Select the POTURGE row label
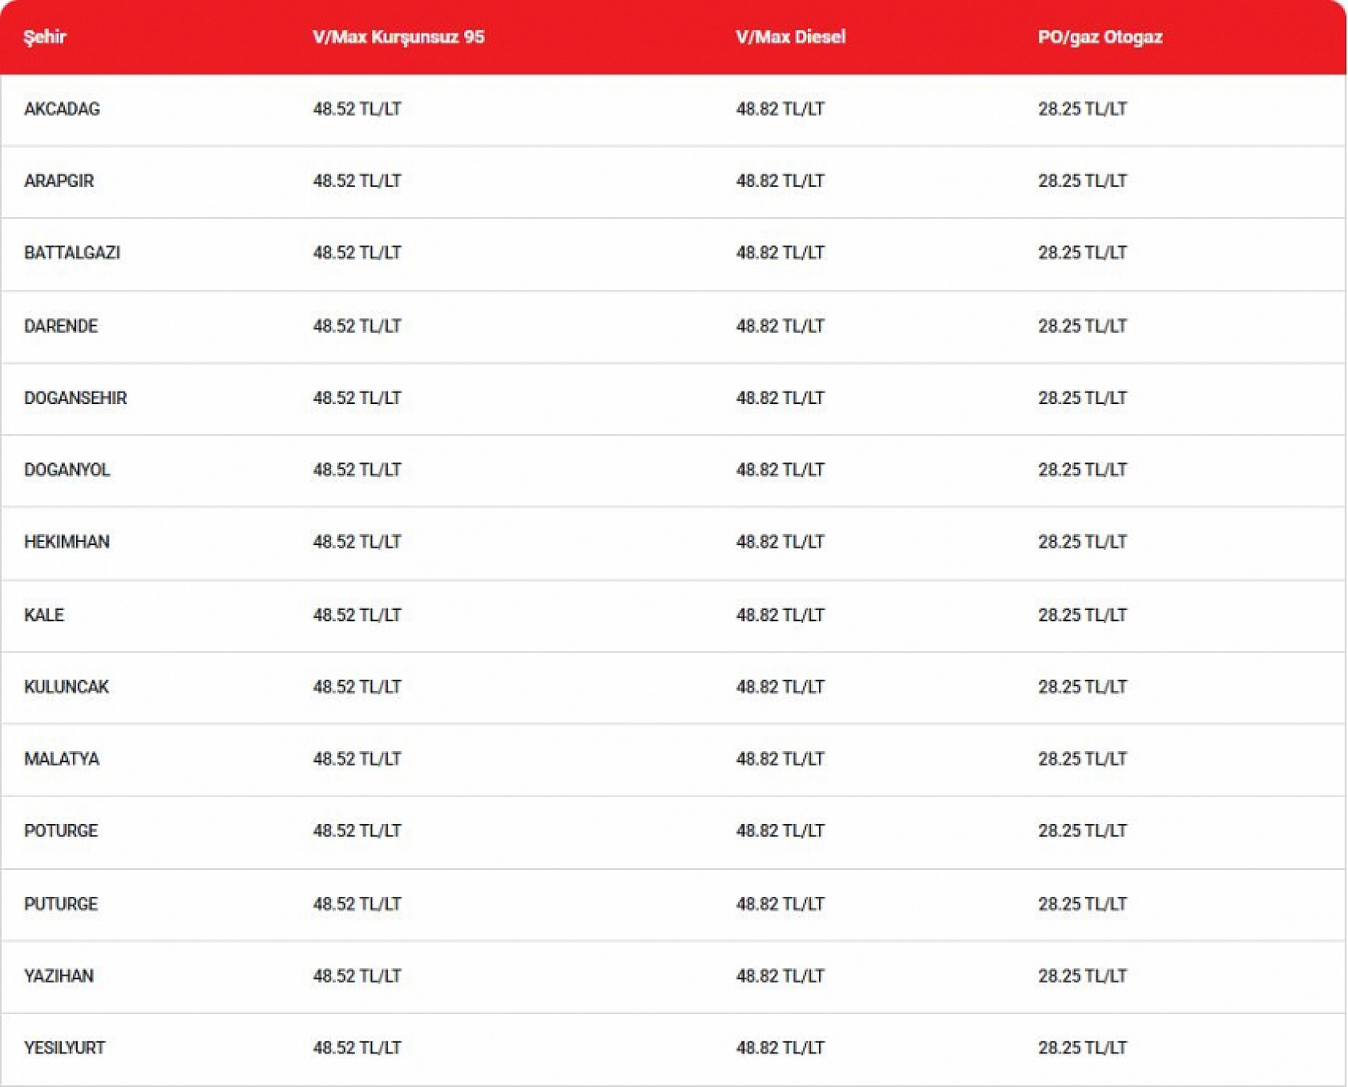The height and width of the screenshot is (1087, 1348). (61, 831)
